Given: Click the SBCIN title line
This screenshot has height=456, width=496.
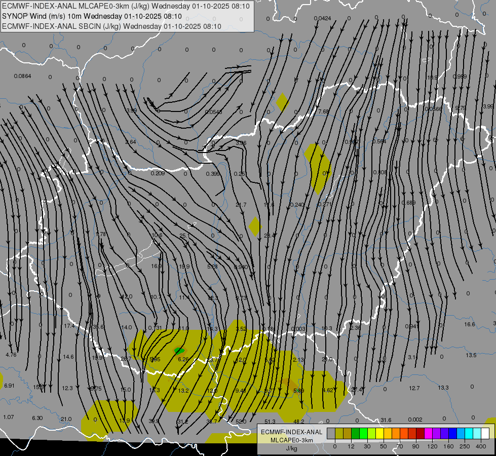Looking at the screenshot, I should [x=111, y=26].
